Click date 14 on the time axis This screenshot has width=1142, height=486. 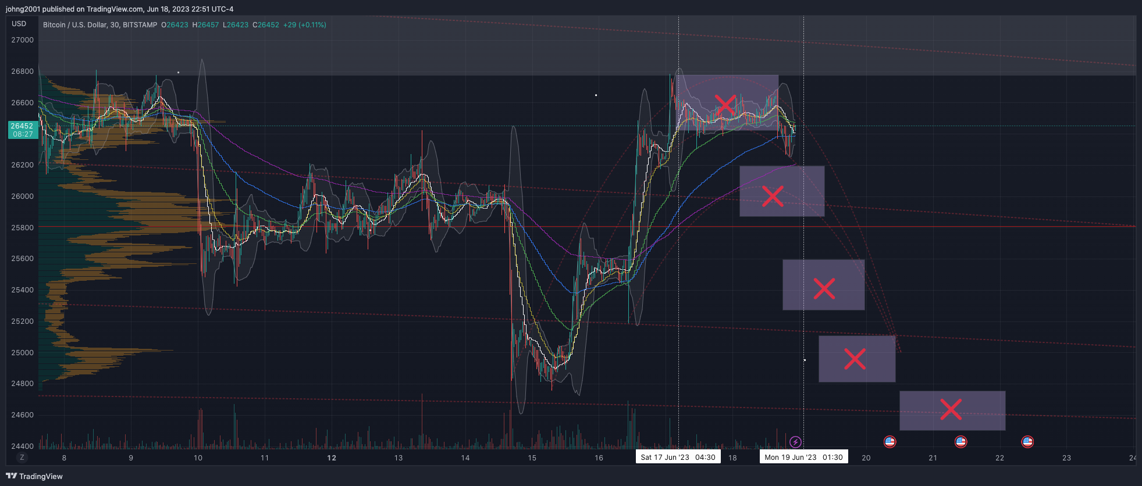[x=465, y=458]
